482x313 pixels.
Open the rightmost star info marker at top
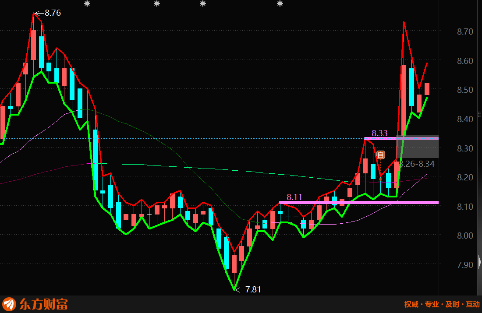pos(280,4)
